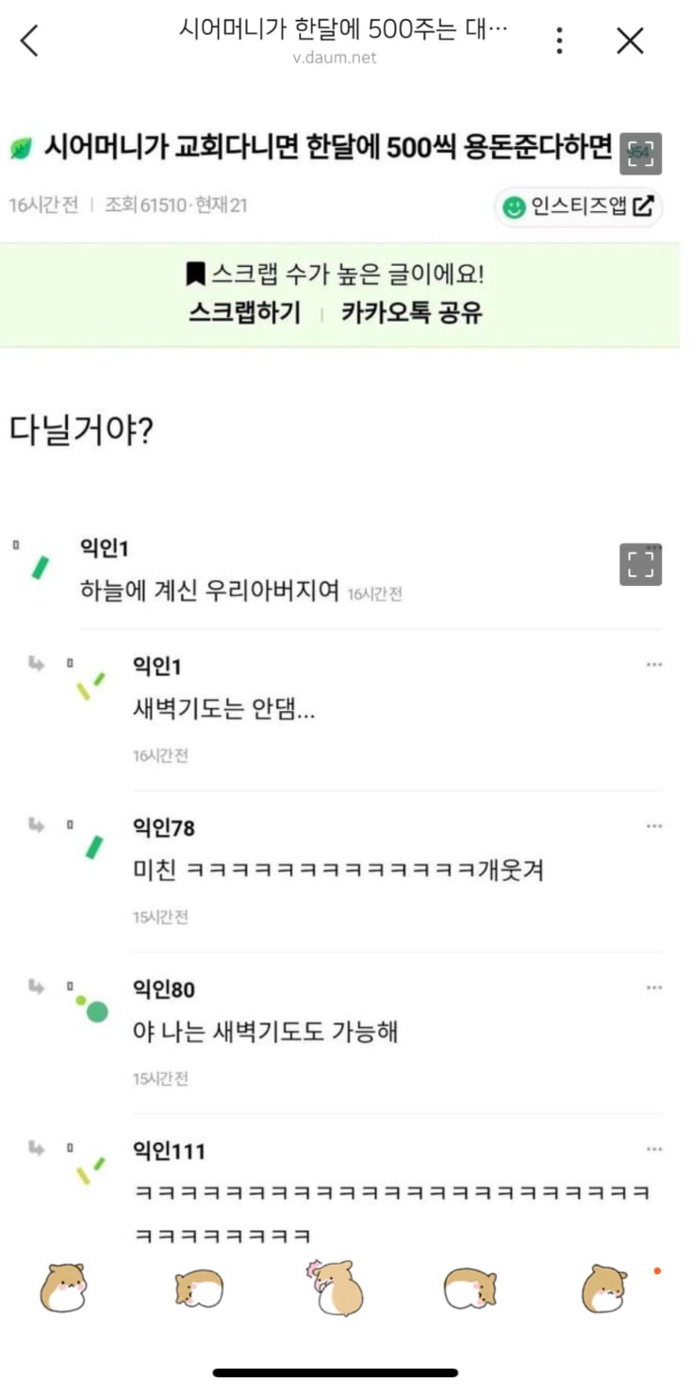Viewport: 692px width, 1396px height.
Task: Open the top three-dot menu
Action: pos(558,41)
